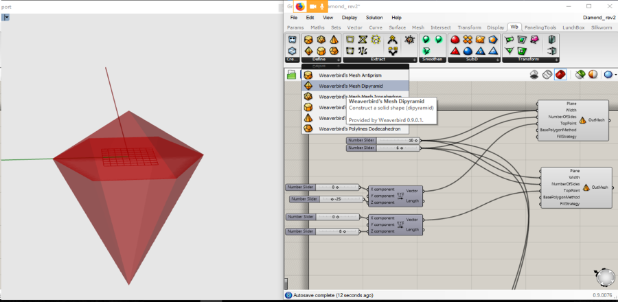This screenshot has height=302, width=618.
Task: Switch to the Maths tab
Action: click(x=317, y=27)
